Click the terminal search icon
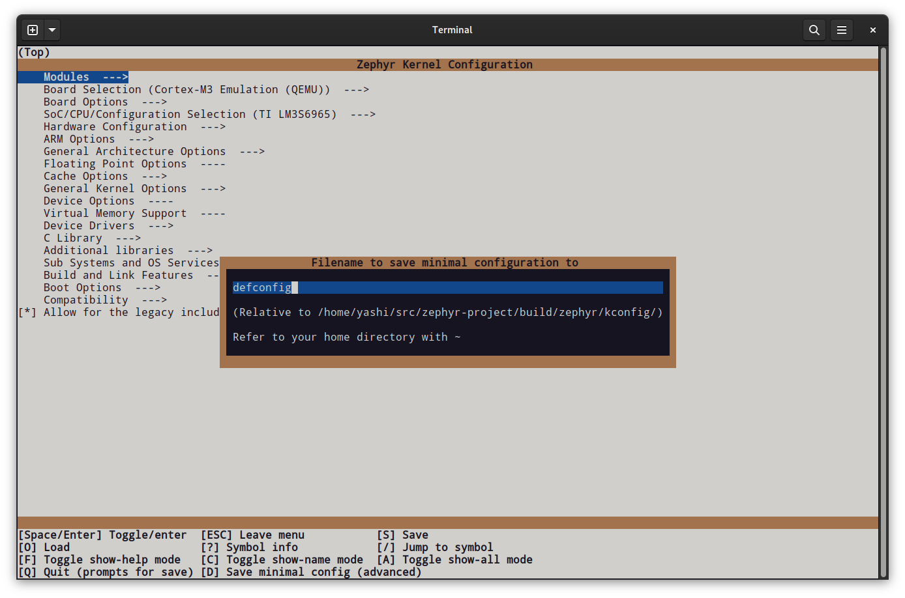 coord(814,30)
